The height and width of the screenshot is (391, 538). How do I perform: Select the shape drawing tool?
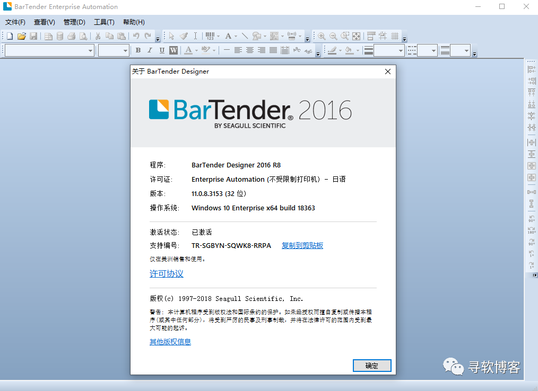click(x=256, y=35)
